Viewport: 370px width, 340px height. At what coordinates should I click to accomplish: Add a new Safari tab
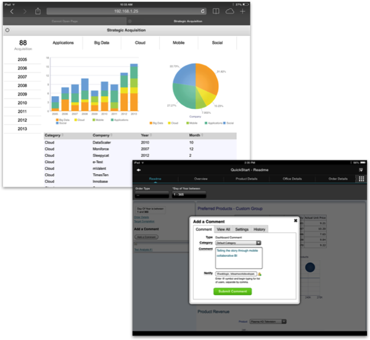point(242,11)
